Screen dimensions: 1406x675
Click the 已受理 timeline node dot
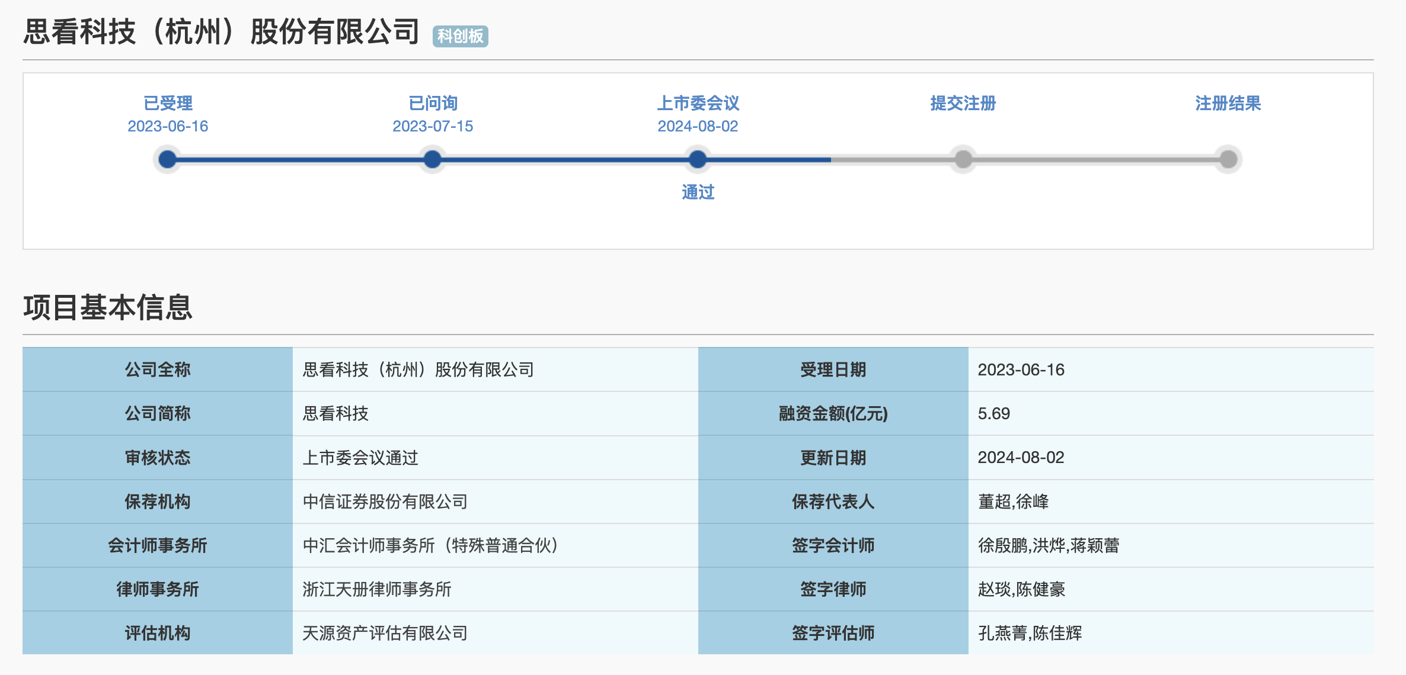(x=168, y=159)
